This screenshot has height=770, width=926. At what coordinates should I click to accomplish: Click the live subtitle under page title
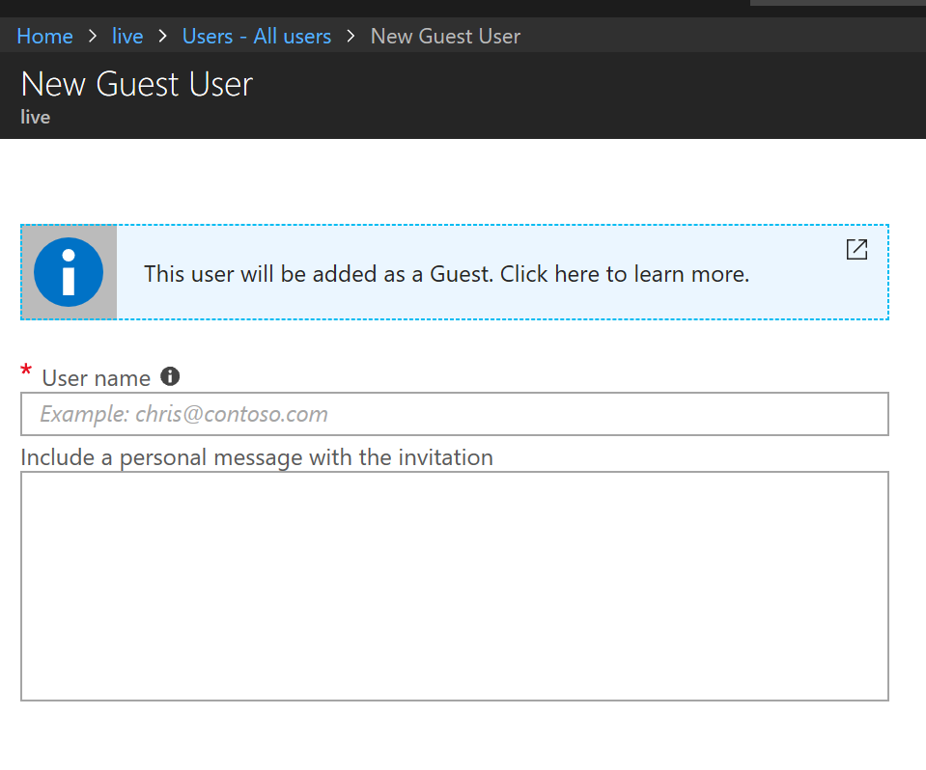pyautogui.click(x=35, y=118)
